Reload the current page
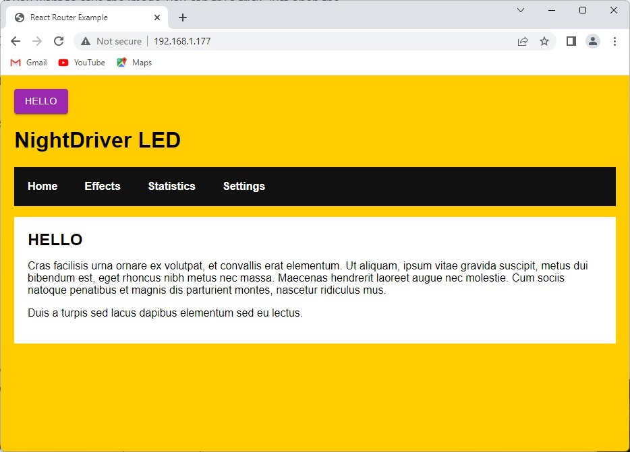The width and height of the screenshot is (630, 452). pyautogui.click(x=59, y=41)
